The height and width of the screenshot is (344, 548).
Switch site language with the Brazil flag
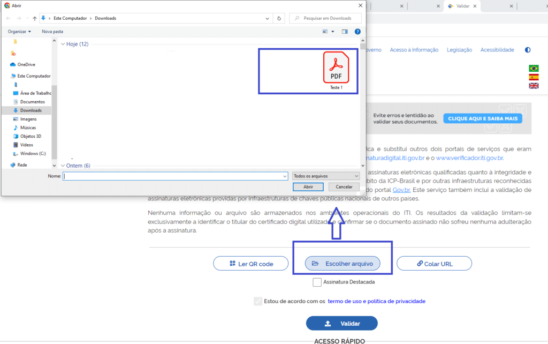click(x=534, y=68)
